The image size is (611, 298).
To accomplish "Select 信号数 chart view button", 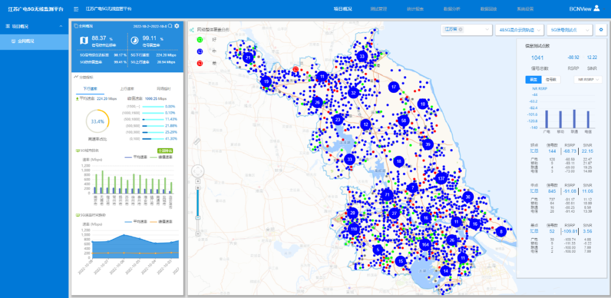I will coord(552,80).
